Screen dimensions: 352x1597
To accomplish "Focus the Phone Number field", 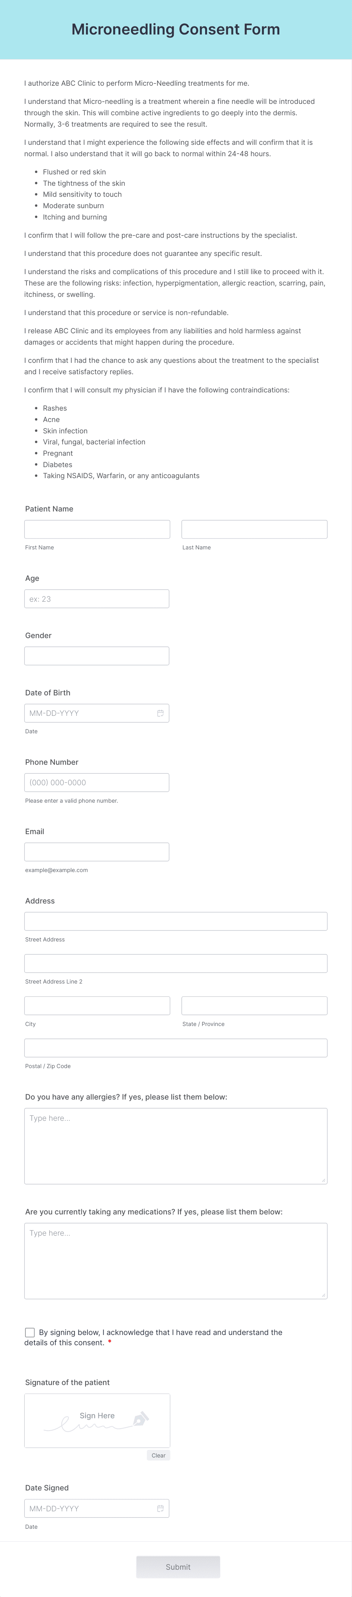I will click(97, 782).
